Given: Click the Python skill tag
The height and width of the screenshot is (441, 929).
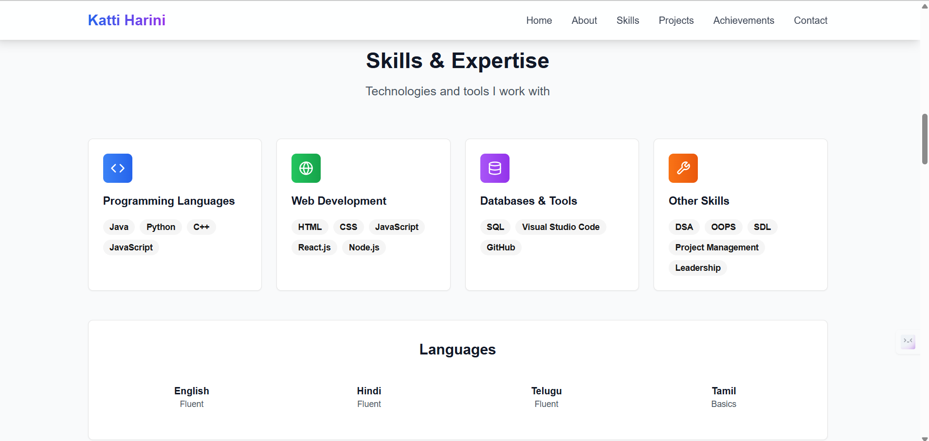Looking at the screenshot, I should [x=161, y=227].
